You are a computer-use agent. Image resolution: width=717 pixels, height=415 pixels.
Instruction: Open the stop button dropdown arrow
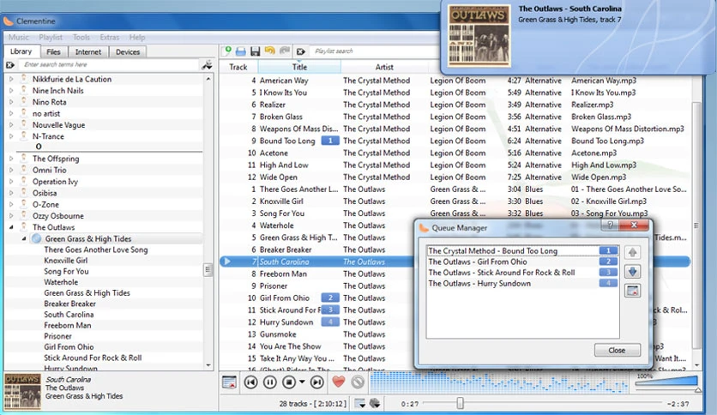tap(302, 382)
